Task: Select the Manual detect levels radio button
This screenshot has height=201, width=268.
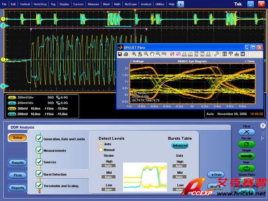Action: coord(100,150)
